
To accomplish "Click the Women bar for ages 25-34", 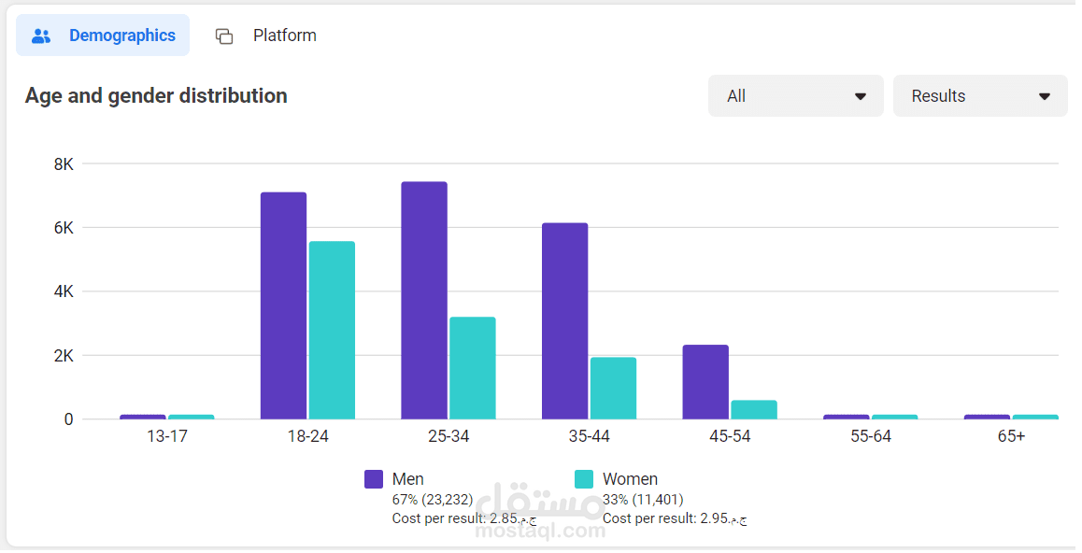I will coord(473,368).
